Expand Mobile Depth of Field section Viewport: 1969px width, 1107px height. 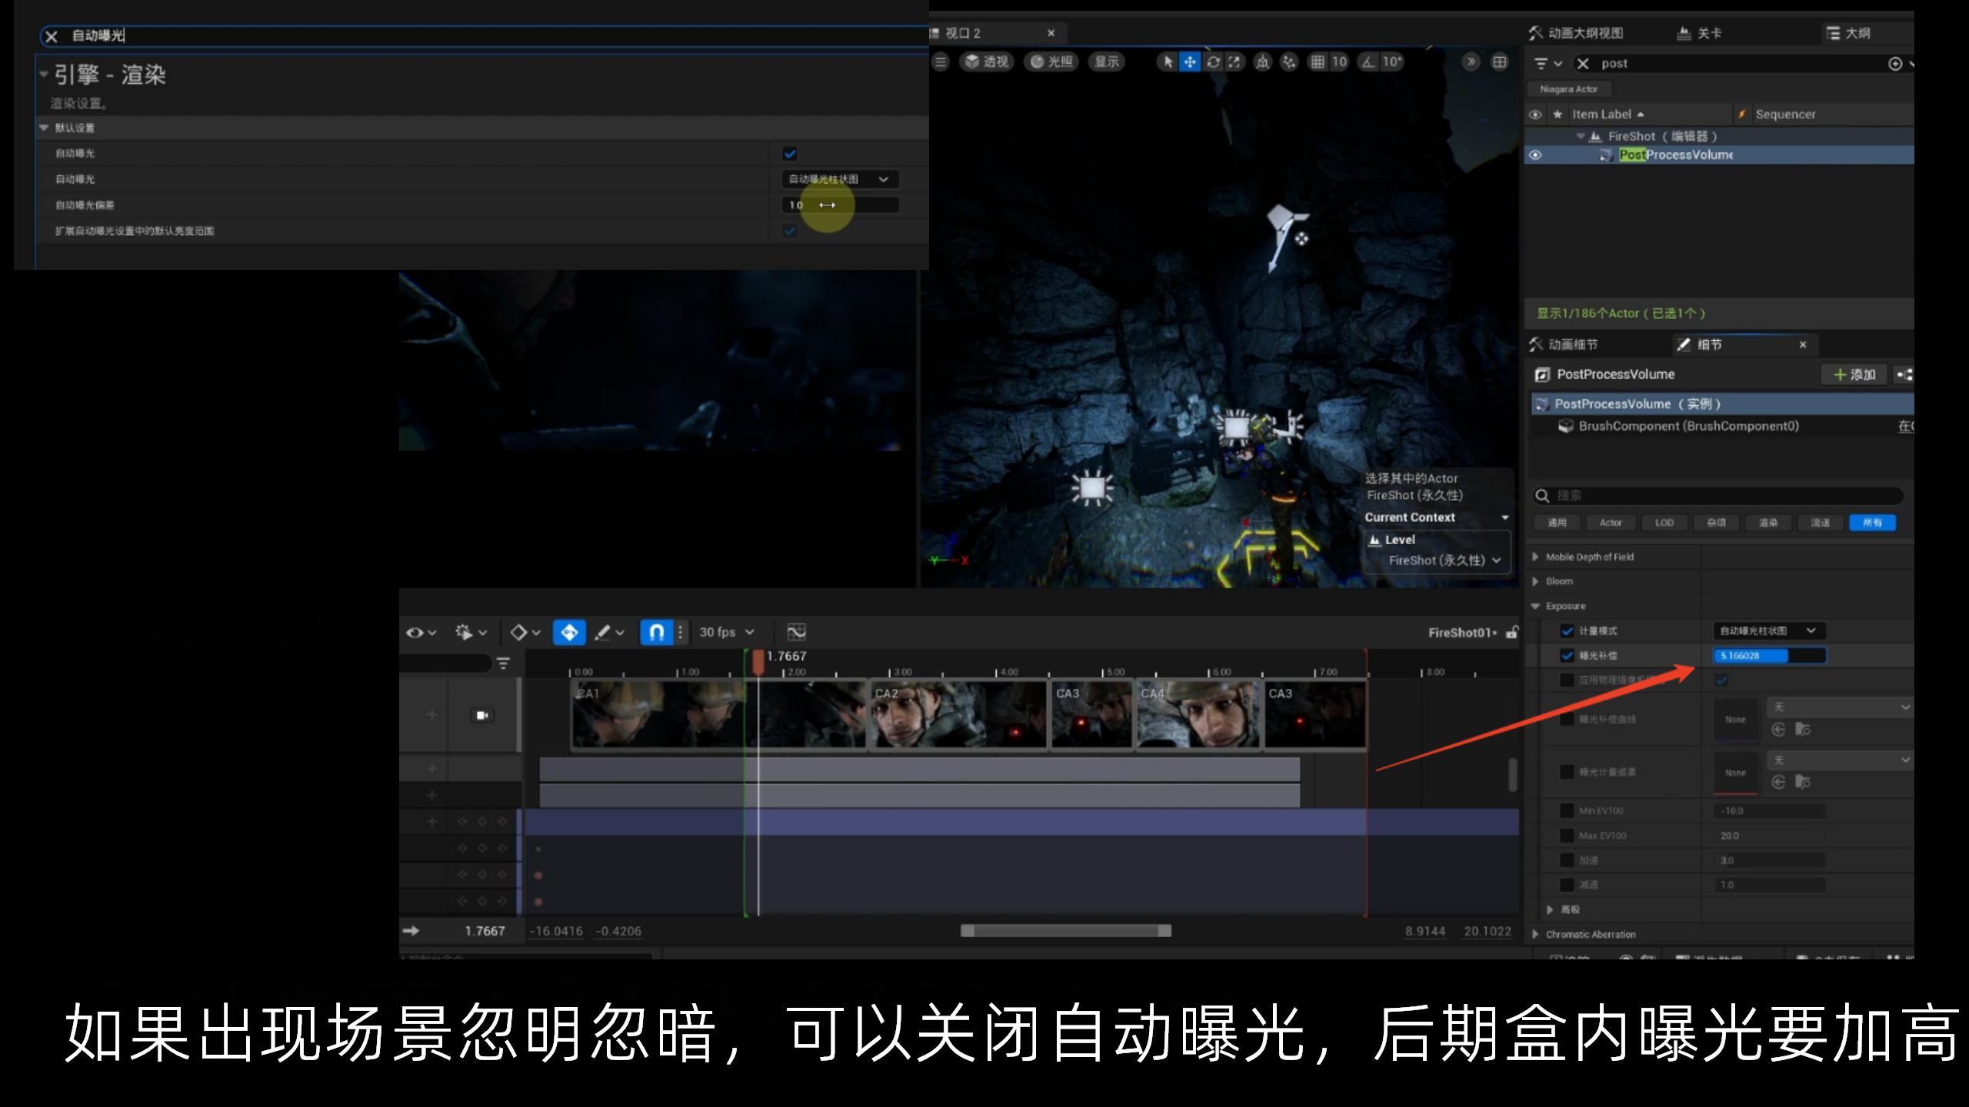point(1535,557)
